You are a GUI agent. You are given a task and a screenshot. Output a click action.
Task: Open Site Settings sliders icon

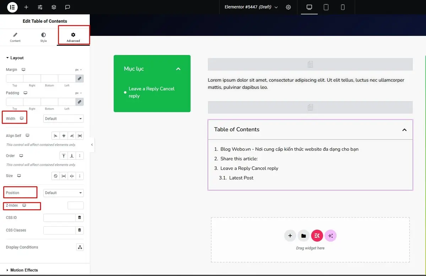coord(40,7)
